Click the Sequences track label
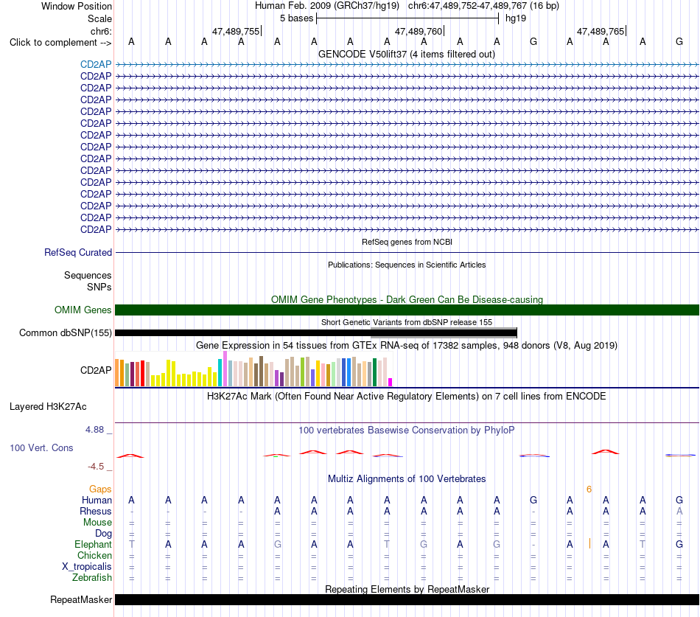 (x=88, y=275)
